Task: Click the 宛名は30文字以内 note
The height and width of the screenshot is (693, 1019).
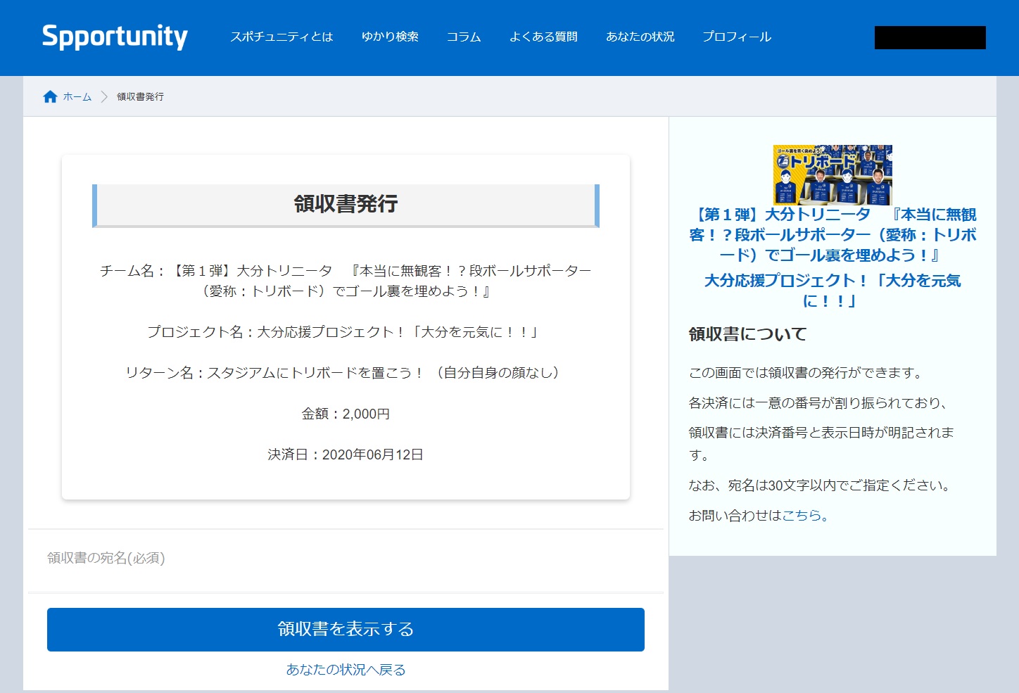Action: [820, 485]
